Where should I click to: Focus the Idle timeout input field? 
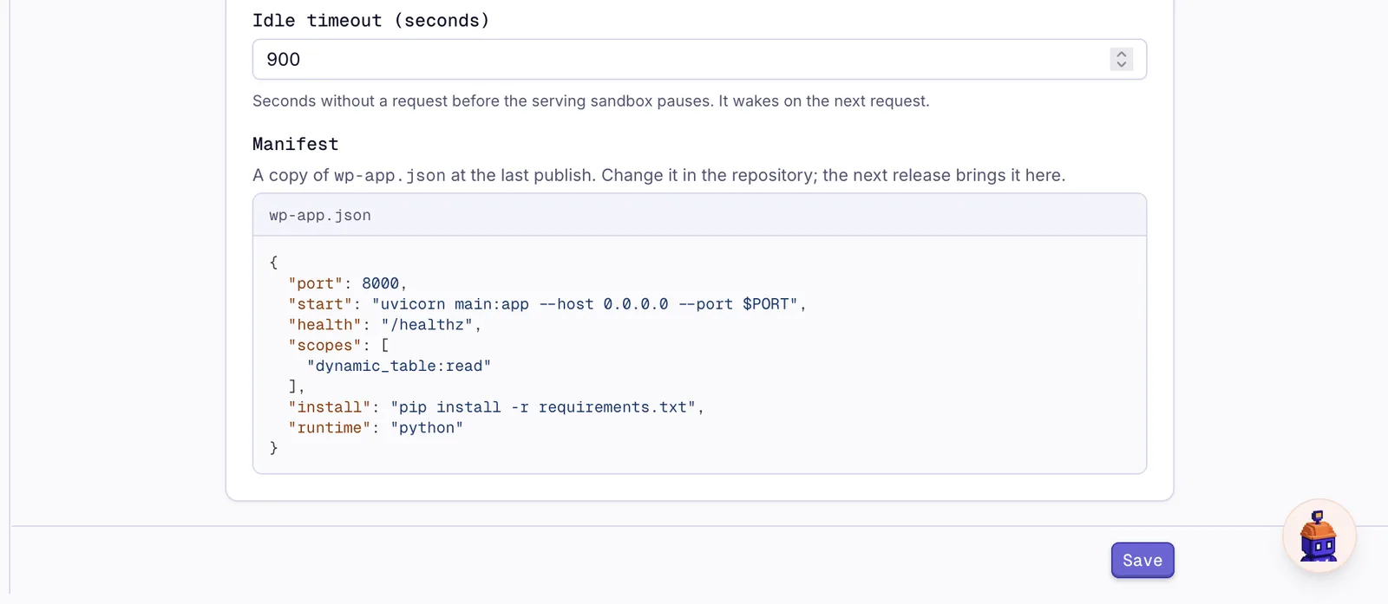(699, 59)
